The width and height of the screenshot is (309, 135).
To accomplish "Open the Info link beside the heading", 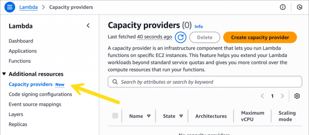I will (199, 26).
